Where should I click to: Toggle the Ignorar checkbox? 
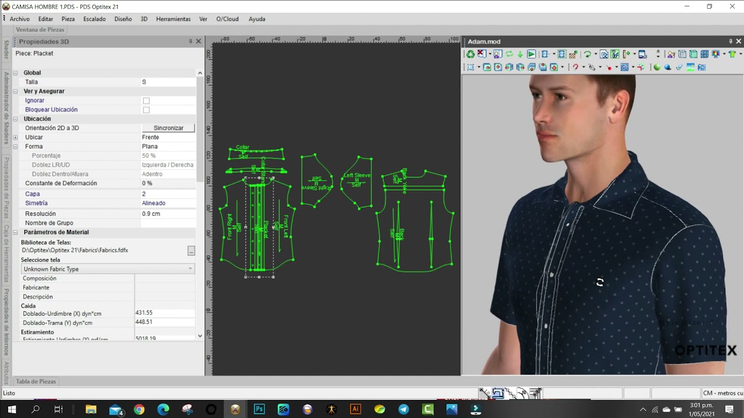pos(146,100)
